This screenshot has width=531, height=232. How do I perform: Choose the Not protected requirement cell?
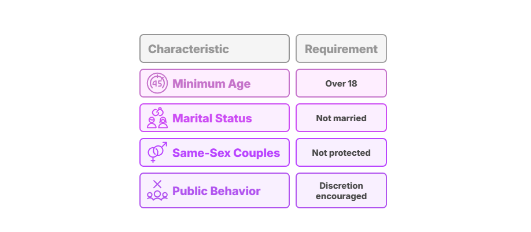pos(341,152)
